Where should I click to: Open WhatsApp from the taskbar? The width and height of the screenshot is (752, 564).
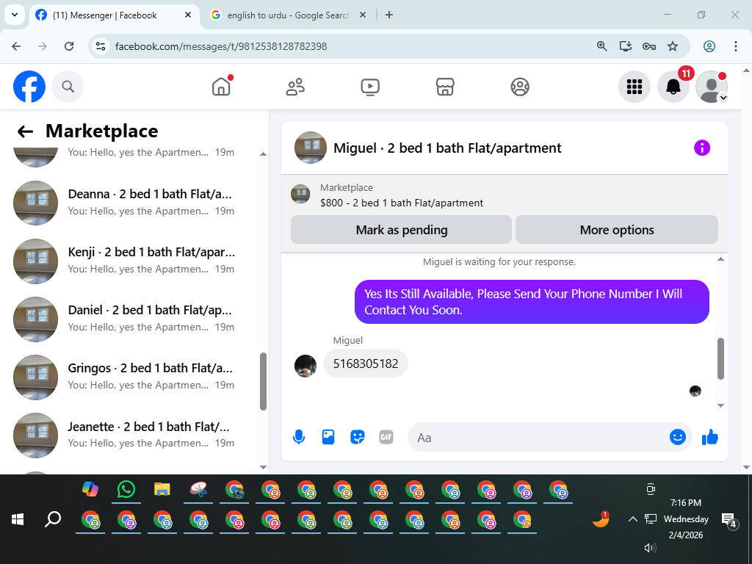[126, 490]
